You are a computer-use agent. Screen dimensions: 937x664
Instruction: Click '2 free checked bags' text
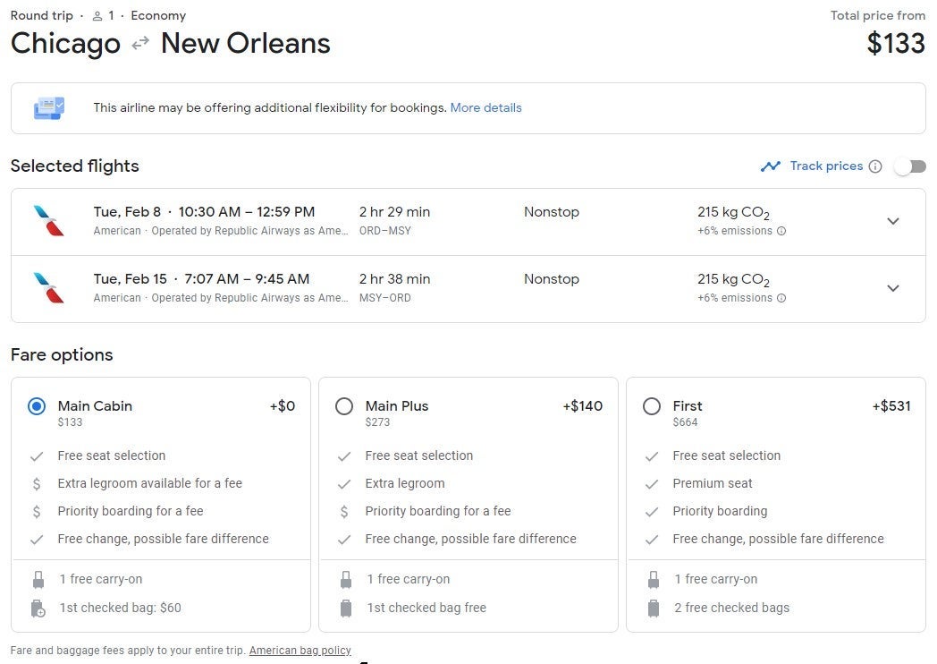click(x=732, y=608)
